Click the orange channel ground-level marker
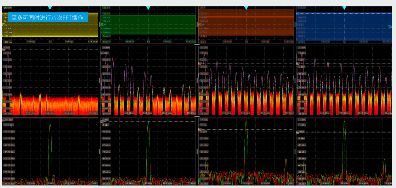 200,25
